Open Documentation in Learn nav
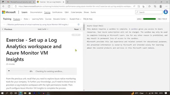Image resolution: width=170 pixels, height=95 pixels. (36, 12)
